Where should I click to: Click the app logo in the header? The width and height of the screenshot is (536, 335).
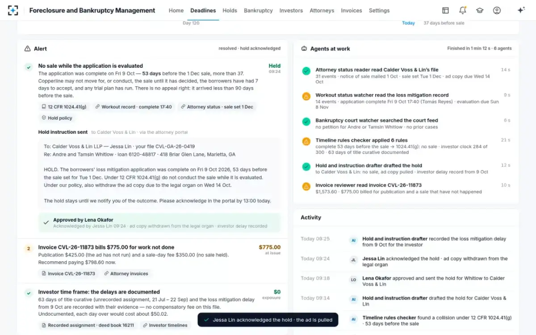click(x=13, y=10)
